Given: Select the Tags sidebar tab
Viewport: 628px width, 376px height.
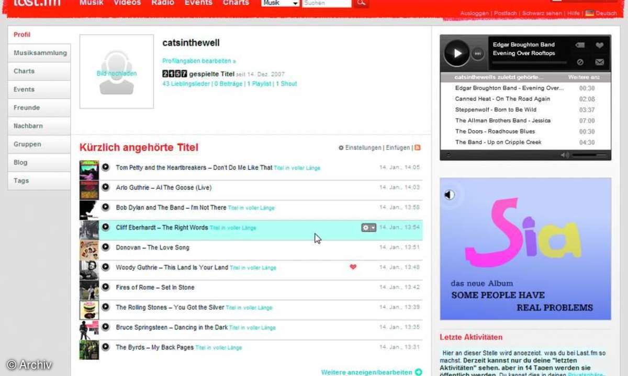Looking at the screenshot, I should click(x=39, y=181).
